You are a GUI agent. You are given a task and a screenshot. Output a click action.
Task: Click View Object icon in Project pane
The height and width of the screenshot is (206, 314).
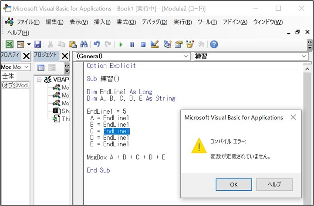tap(52, 68)
